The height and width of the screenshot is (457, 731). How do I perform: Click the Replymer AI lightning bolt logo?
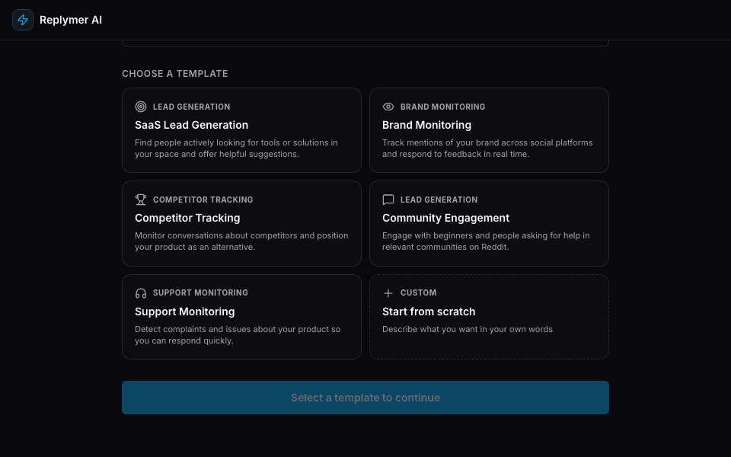coord(23,20)
